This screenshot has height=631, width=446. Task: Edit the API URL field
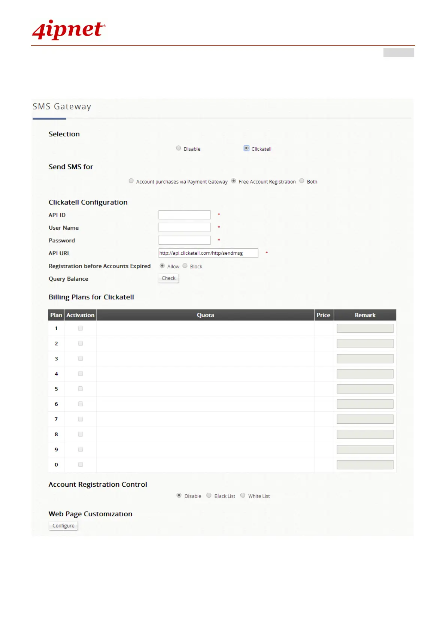208,253
